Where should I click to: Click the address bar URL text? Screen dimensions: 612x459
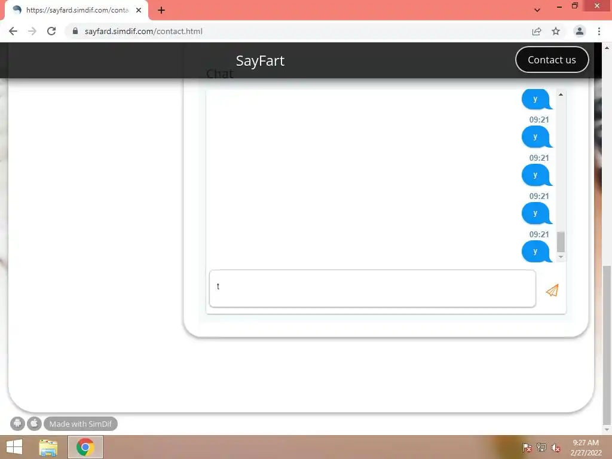click(143, 31)
